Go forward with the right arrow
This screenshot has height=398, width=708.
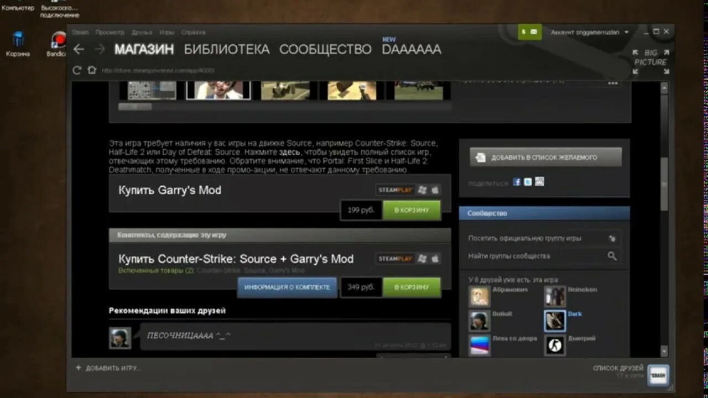100,49
